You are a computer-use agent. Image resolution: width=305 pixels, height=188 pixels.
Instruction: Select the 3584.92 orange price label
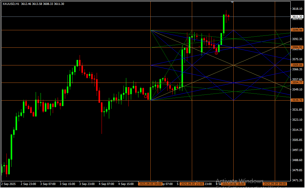[x=297, y=47]
